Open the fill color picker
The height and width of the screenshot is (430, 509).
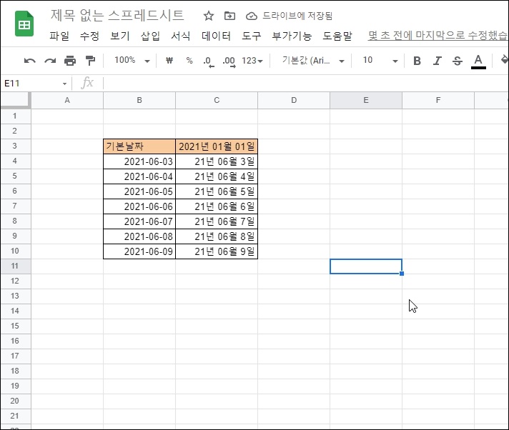504,60
